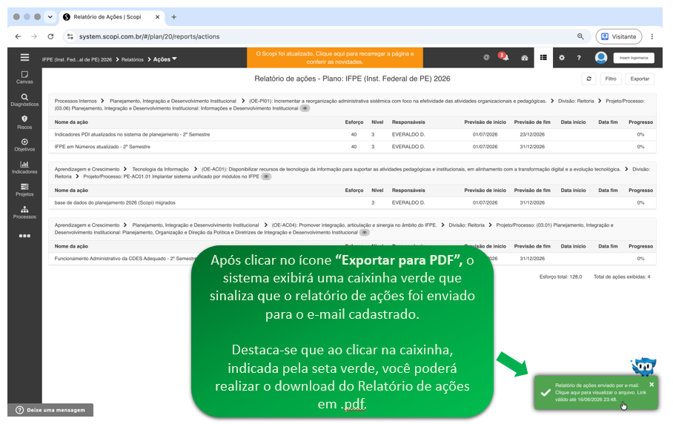Click the browser address bar URL
The width and height of the screenshot is (673, 424).
tap(149, 36)
